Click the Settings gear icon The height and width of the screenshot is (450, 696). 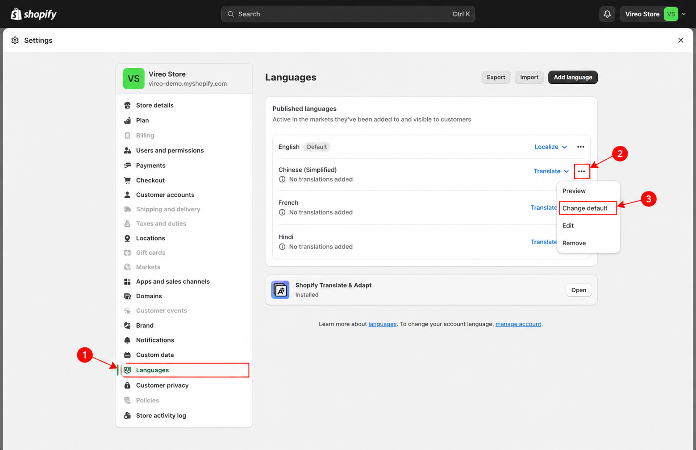(x=15, y=41)
